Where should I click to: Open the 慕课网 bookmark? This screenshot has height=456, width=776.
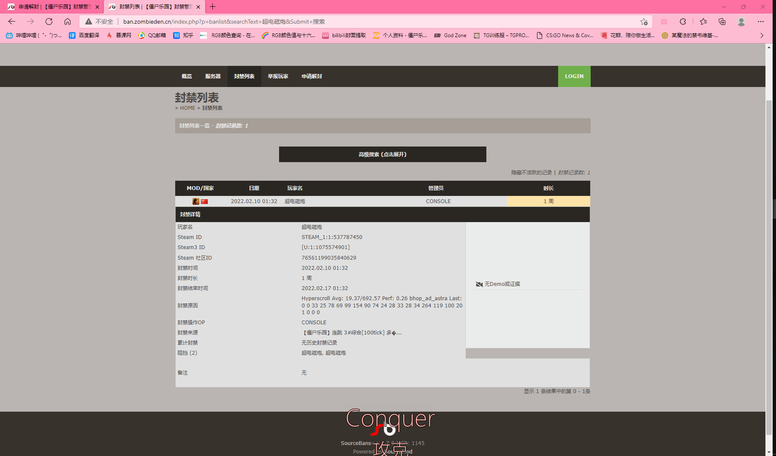pyautogui.click(x=119, y=35)
